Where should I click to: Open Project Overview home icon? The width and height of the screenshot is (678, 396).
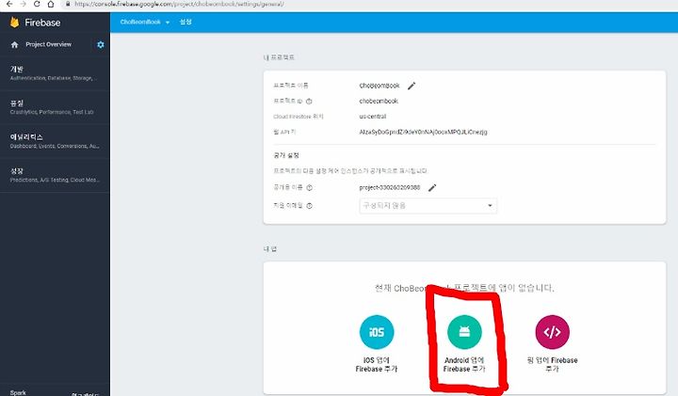(15, 44)
